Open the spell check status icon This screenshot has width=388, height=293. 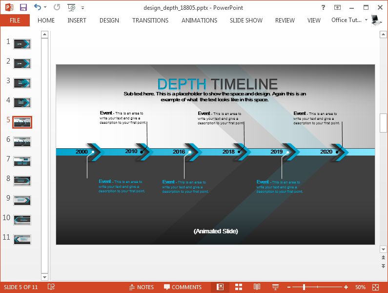pos(51,287)
